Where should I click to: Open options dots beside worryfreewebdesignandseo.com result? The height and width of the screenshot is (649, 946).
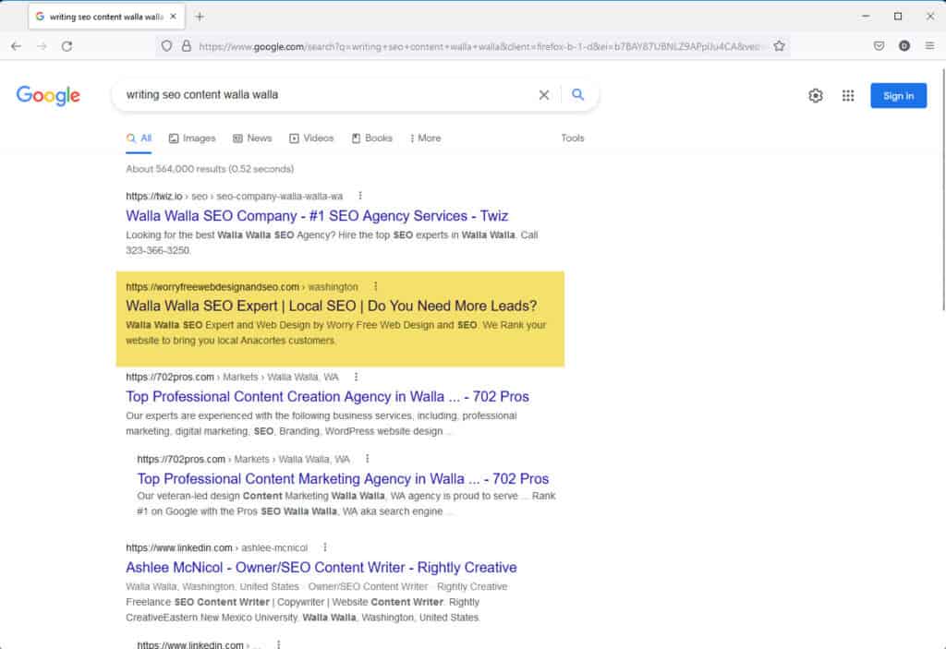pos(375,286)
